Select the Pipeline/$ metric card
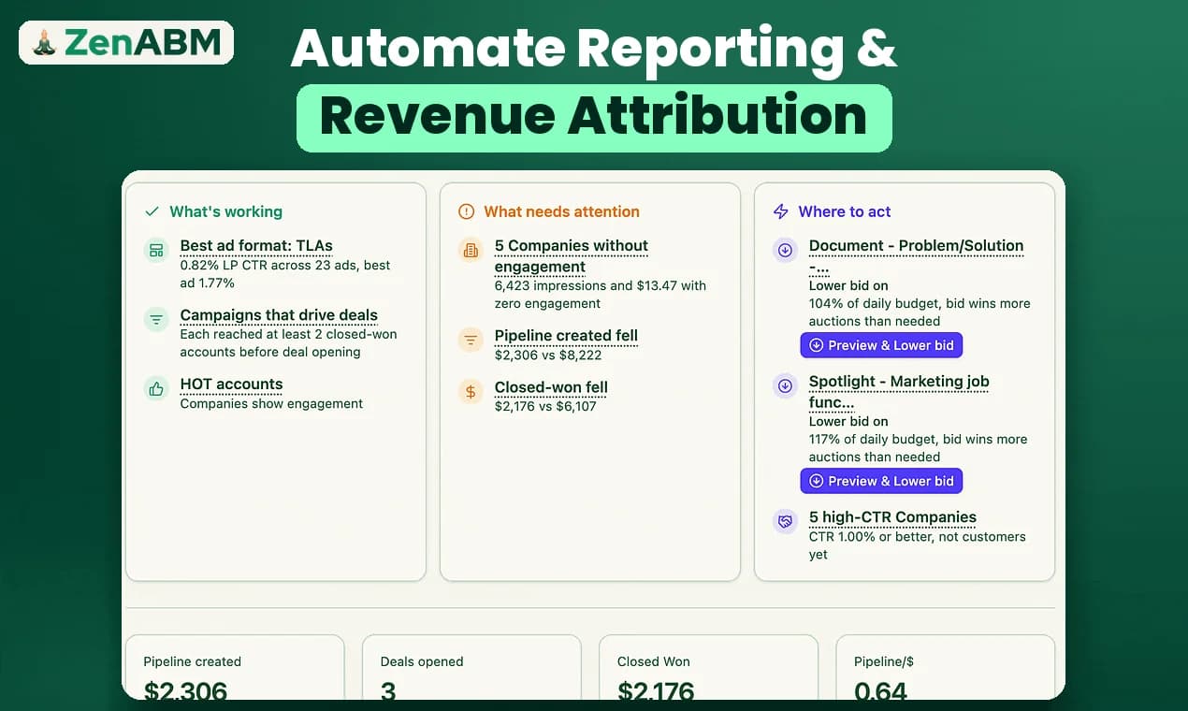The image size is (1188, 711). point(945,667)
